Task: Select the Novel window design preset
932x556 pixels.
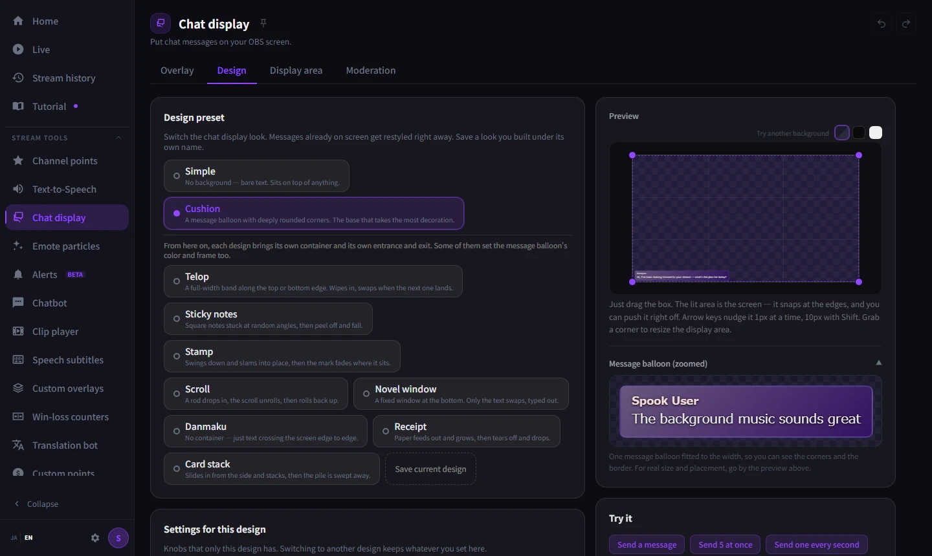Action: 461,394
